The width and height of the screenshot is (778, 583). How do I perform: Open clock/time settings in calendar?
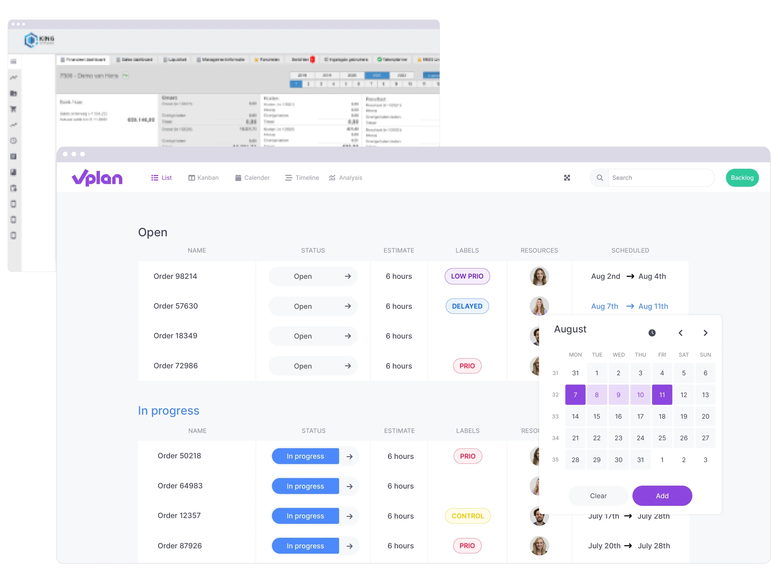(652, 332)
